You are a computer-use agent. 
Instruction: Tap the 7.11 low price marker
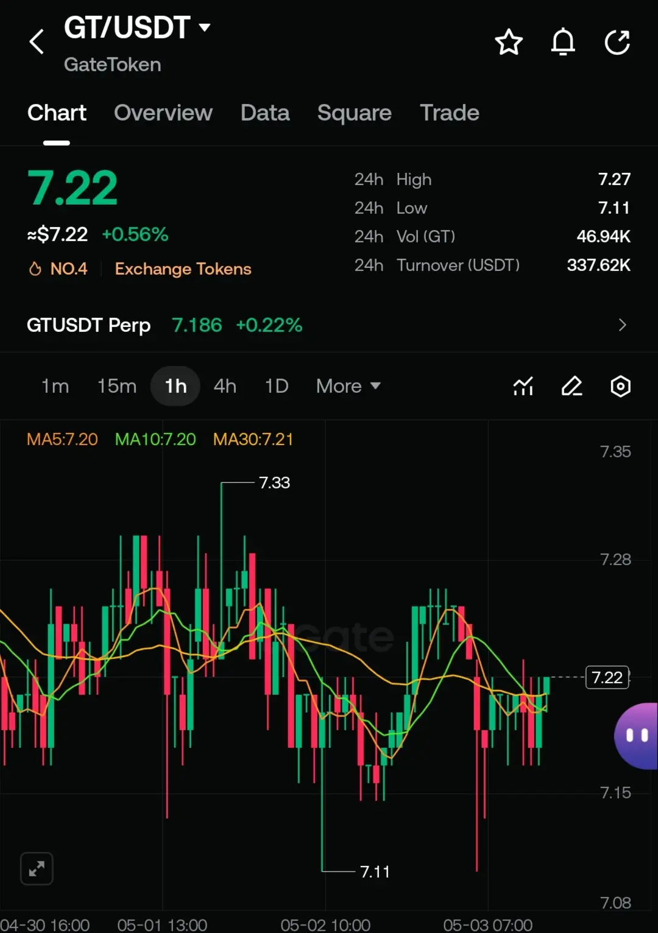tap(375, 871)
